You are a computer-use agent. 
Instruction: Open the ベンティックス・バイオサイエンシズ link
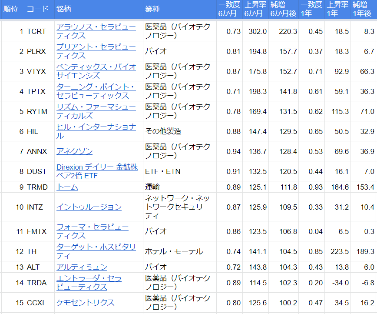pyautogui.click(x=96, y=71)
